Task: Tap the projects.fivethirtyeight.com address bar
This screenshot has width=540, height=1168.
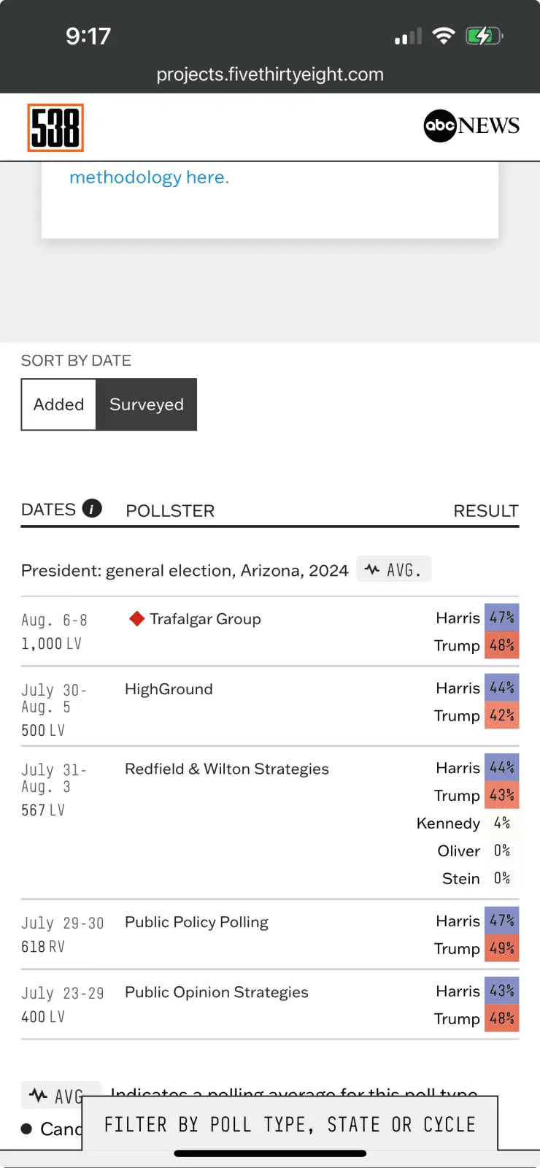Action: 270,74
